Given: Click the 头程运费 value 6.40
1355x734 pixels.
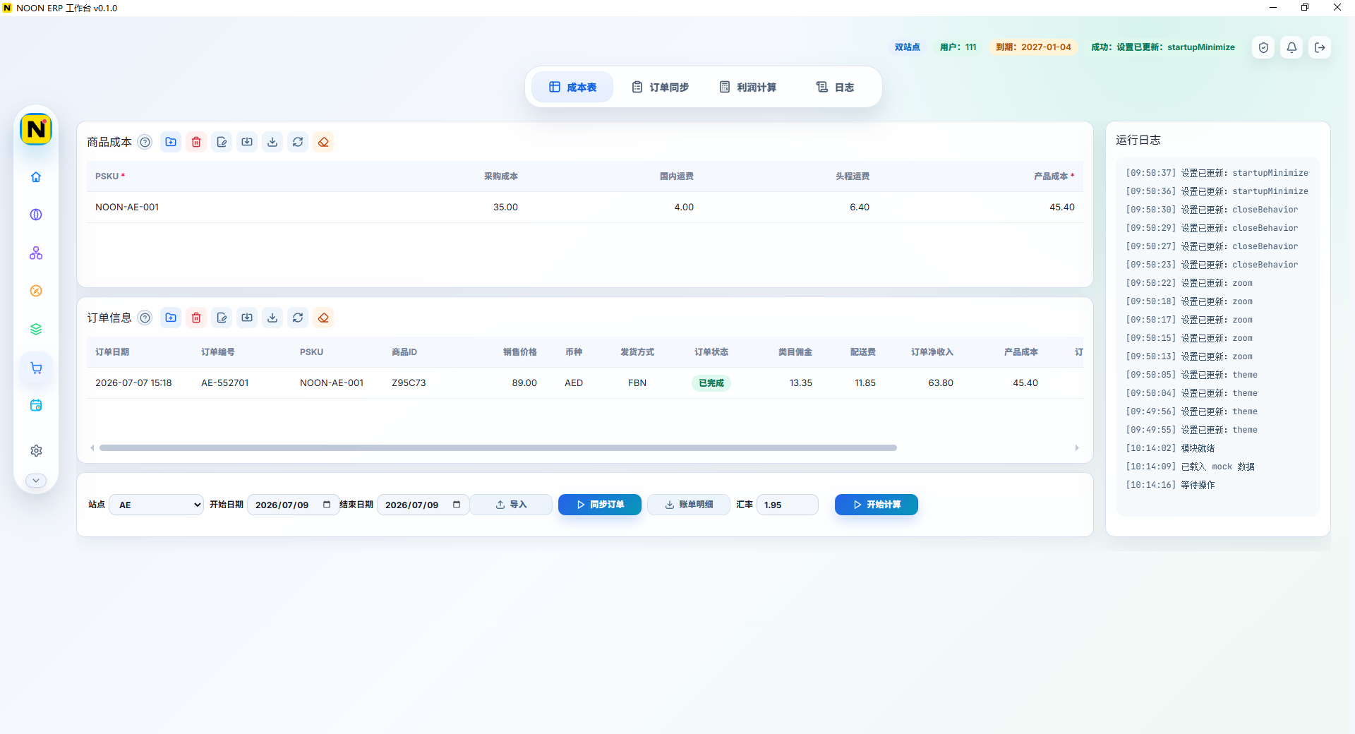Looking at the screenshot, I should pos(860,207).
